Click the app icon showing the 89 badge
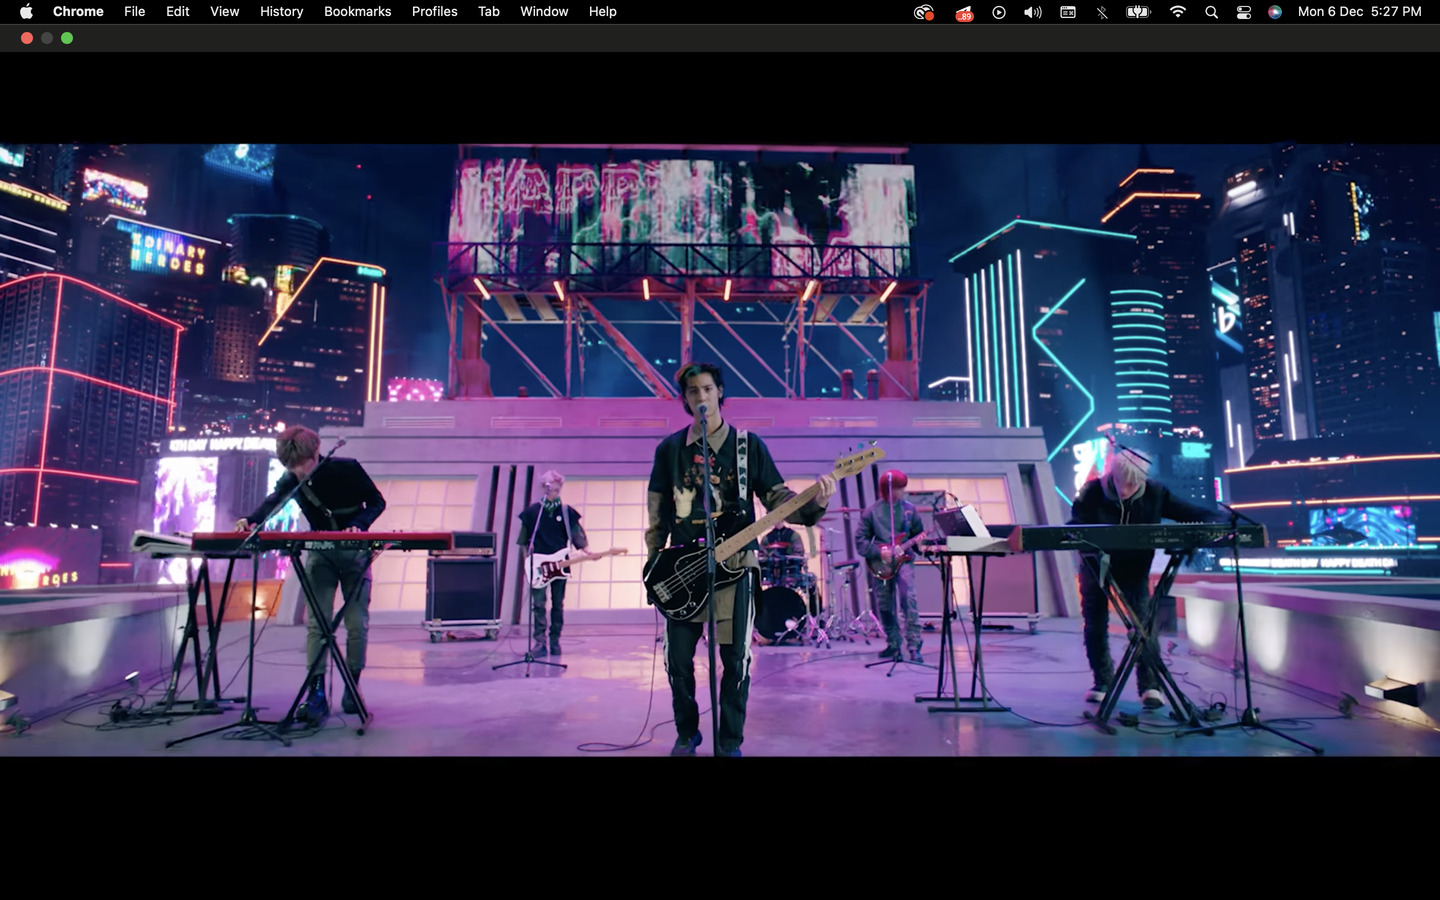Image resolution: width=1440 pixels, height=900 pixels. point(963,11)
